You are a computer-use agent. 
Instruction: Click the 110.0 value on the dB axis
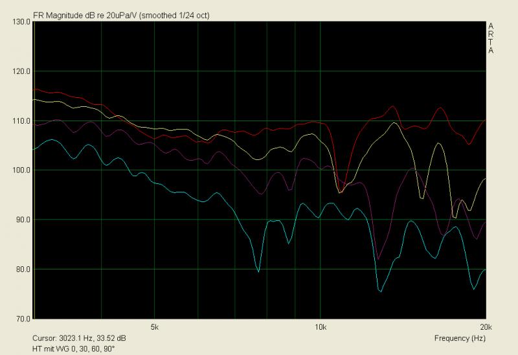21,121
